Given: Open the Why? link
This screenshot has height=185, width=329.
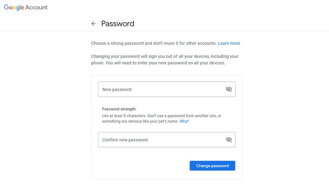Looking at the screenshot, I should [x=184, y=121].
